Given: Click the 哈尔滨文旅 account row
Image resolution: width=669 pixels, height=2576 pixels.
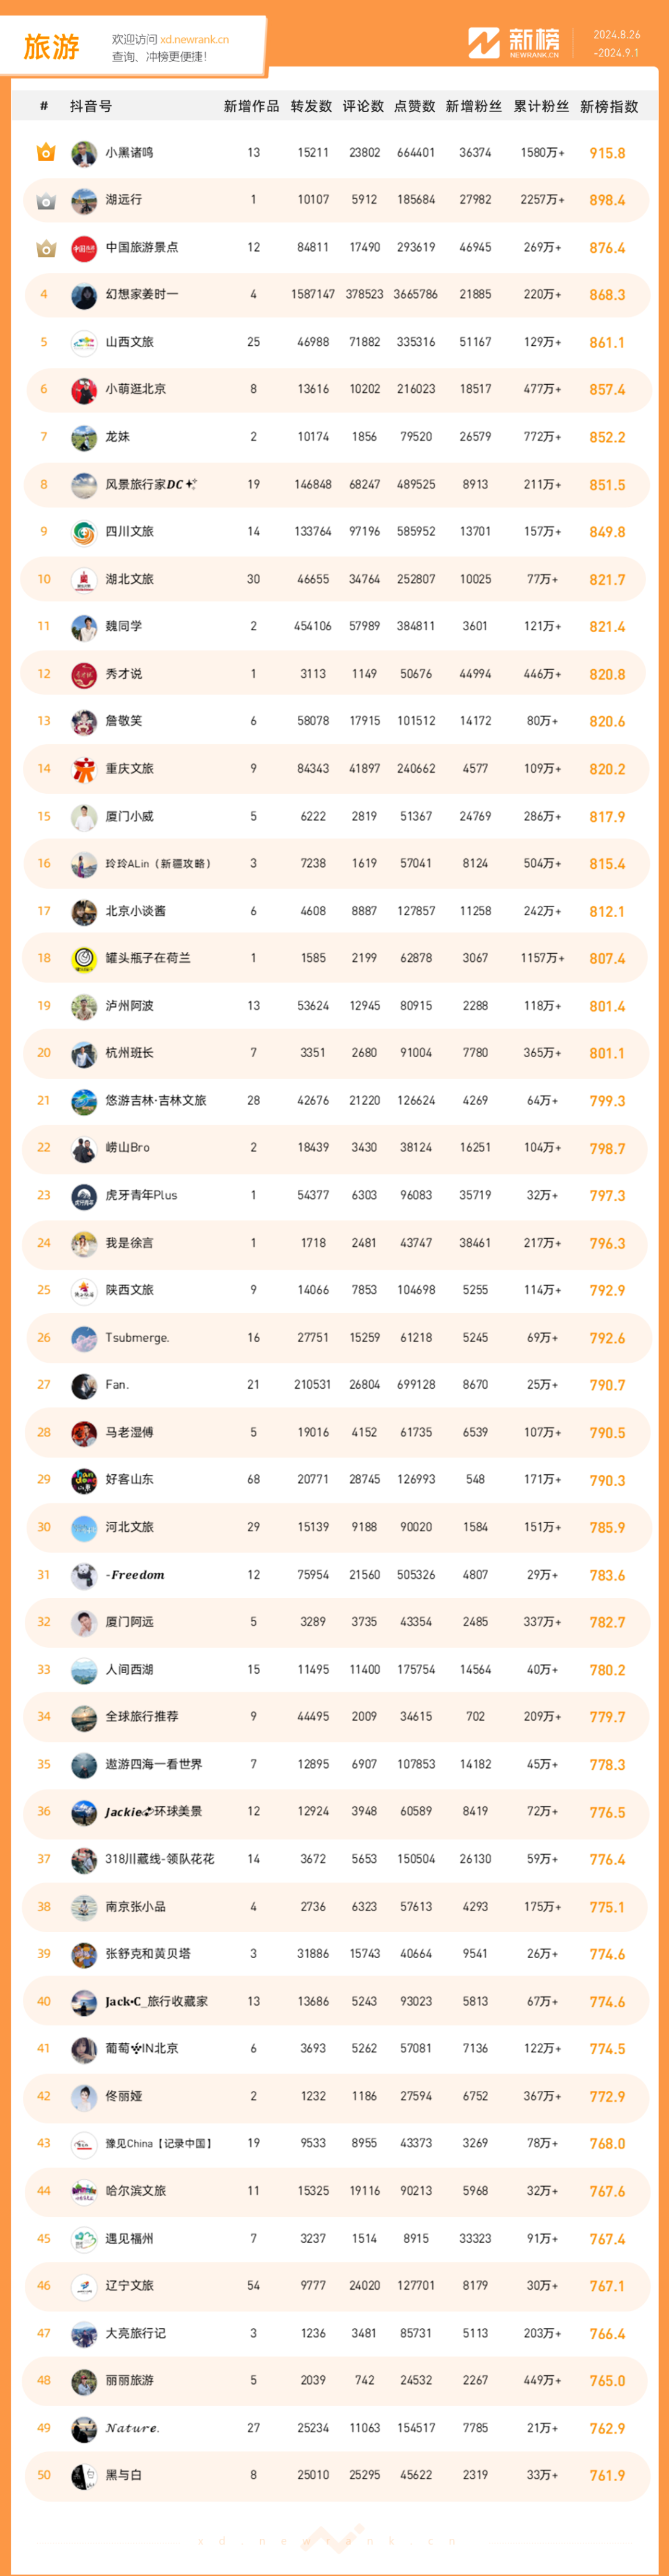Looking at the screenshot, I should tap(336, 2191).
